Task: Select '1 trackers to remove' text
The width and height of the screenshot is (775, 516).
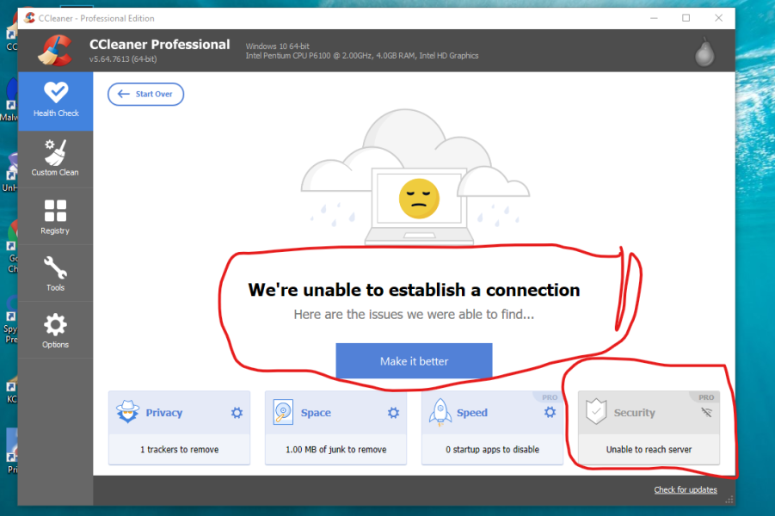Action: (x=180, y=449)
